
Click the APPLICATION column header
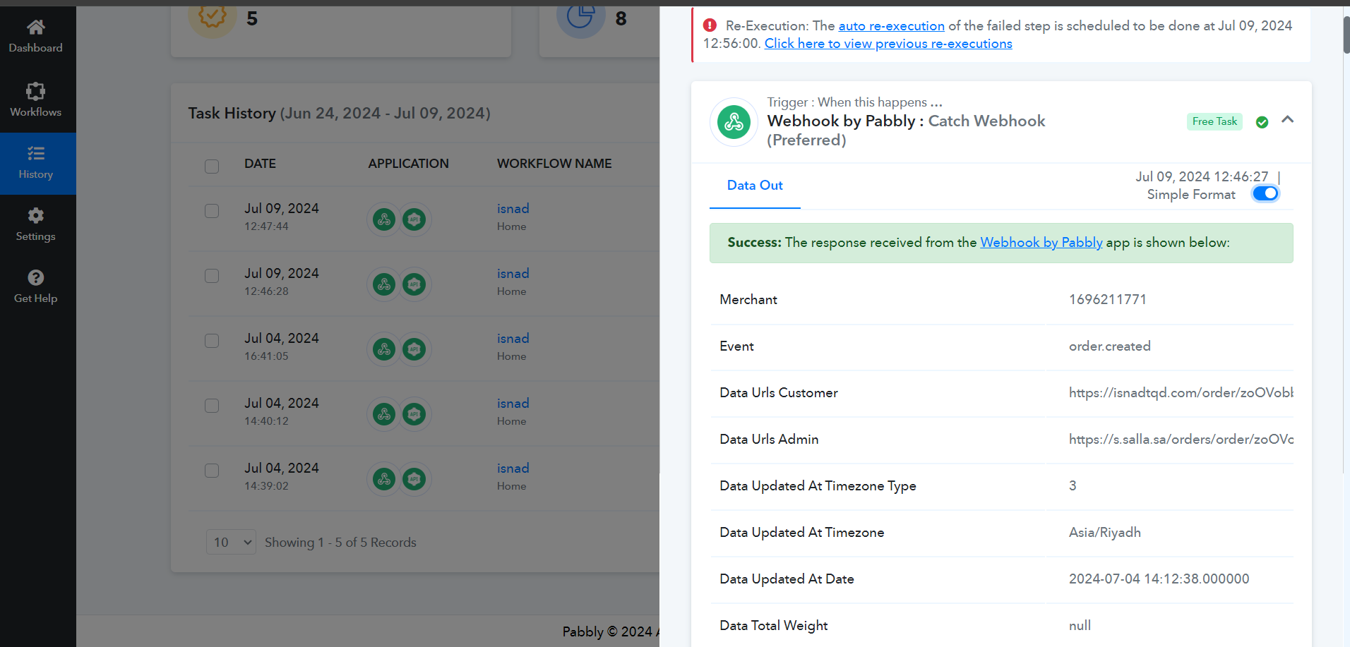(x=408, y=163)
